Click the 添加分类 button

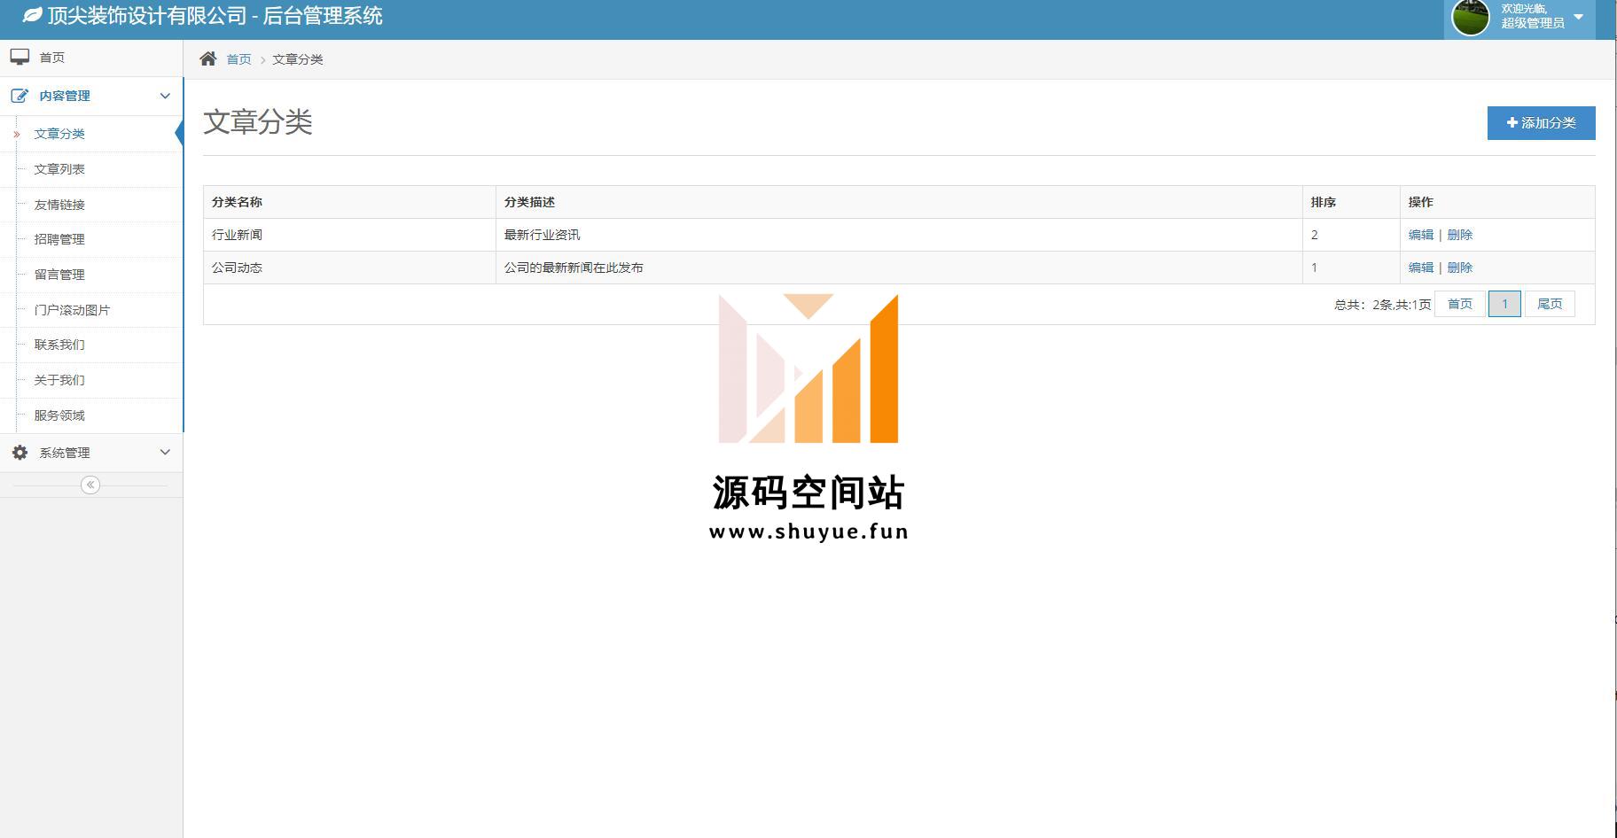coord(1541,123)
